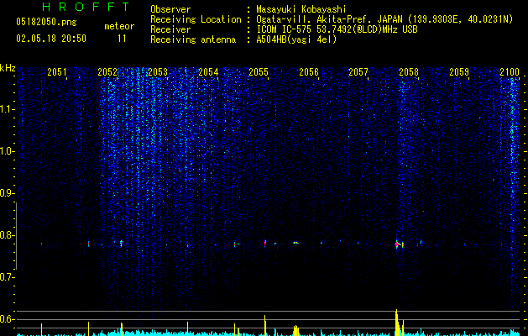This screenshot has height=336, width=528.
Task: Select the filename 05182050.png
Action: pos(46,22)
